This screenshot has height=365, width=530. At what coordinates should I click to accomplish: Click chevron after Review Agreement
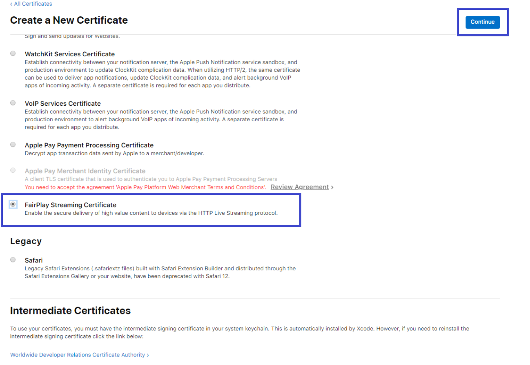point(332,187)
